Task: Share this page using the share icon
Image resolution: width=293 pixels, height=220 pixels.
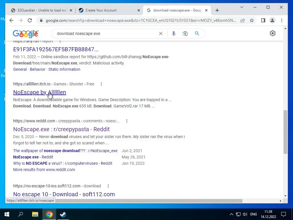Action: [x=243, y=20]
